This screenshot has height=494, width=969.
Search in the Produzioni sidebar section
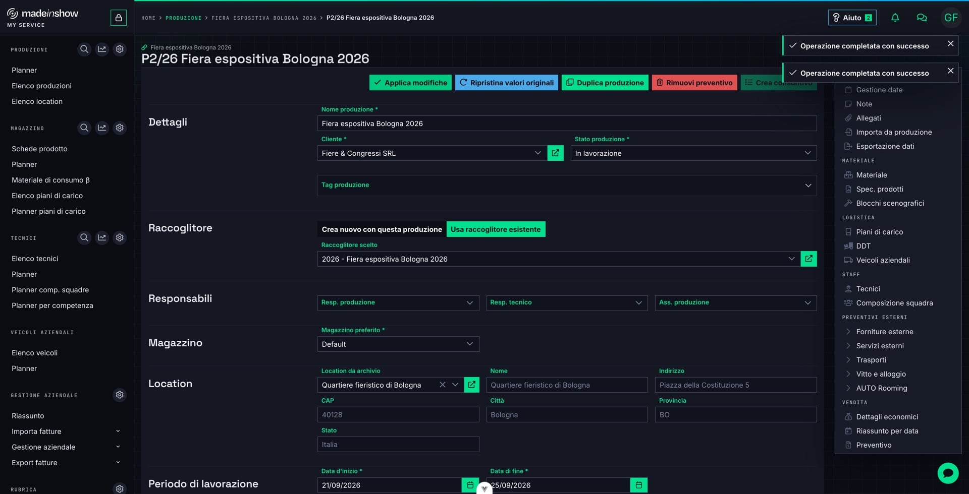(84, 49)
